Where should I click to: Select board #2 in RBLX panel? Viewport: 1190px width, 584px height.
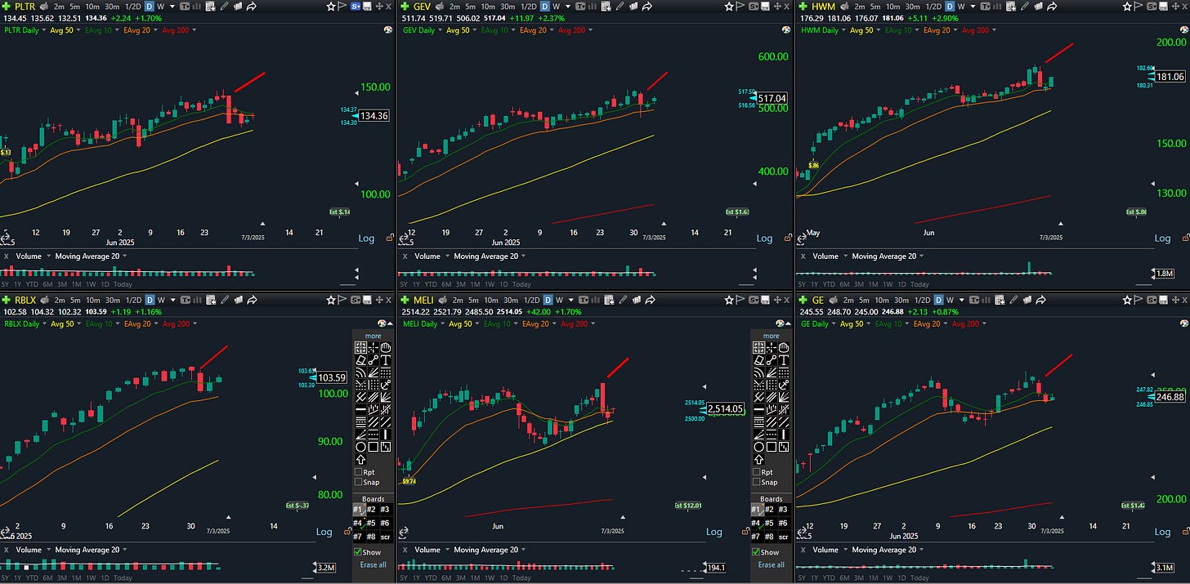(x=371, y=510)
